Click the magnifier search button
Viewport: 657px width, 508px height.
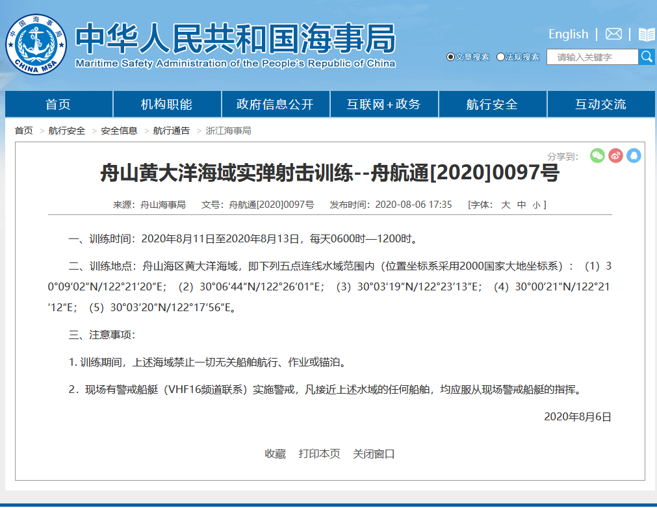(x=647, y=57)
